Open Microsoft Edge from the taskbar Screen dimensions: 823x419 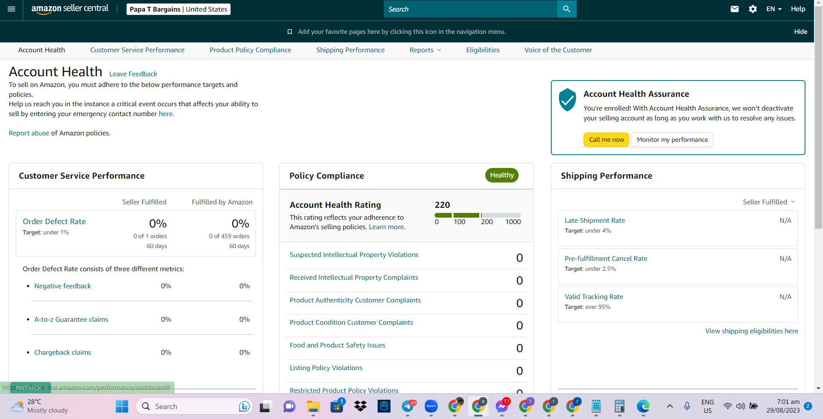643,406
